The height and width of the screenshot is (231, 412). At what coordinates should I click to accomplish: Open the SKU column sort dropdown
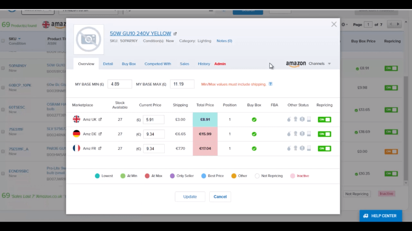tap(19, 39)
